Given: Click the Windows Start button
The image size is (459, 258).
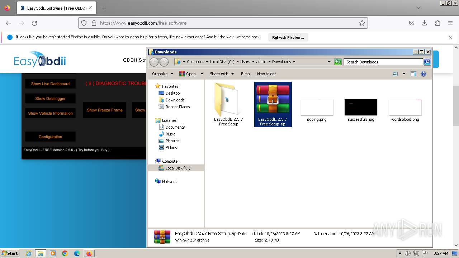Looking at the screenshot, I should [10, 253].
